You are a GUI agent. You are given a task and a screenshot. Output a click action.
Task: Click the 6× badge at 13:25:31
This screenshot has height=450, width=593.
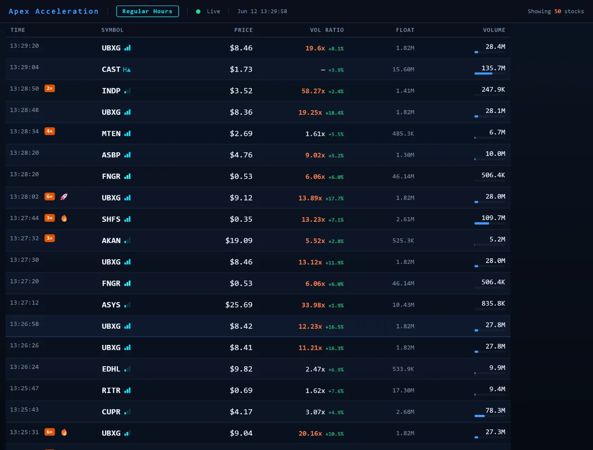tap(50, 432)
